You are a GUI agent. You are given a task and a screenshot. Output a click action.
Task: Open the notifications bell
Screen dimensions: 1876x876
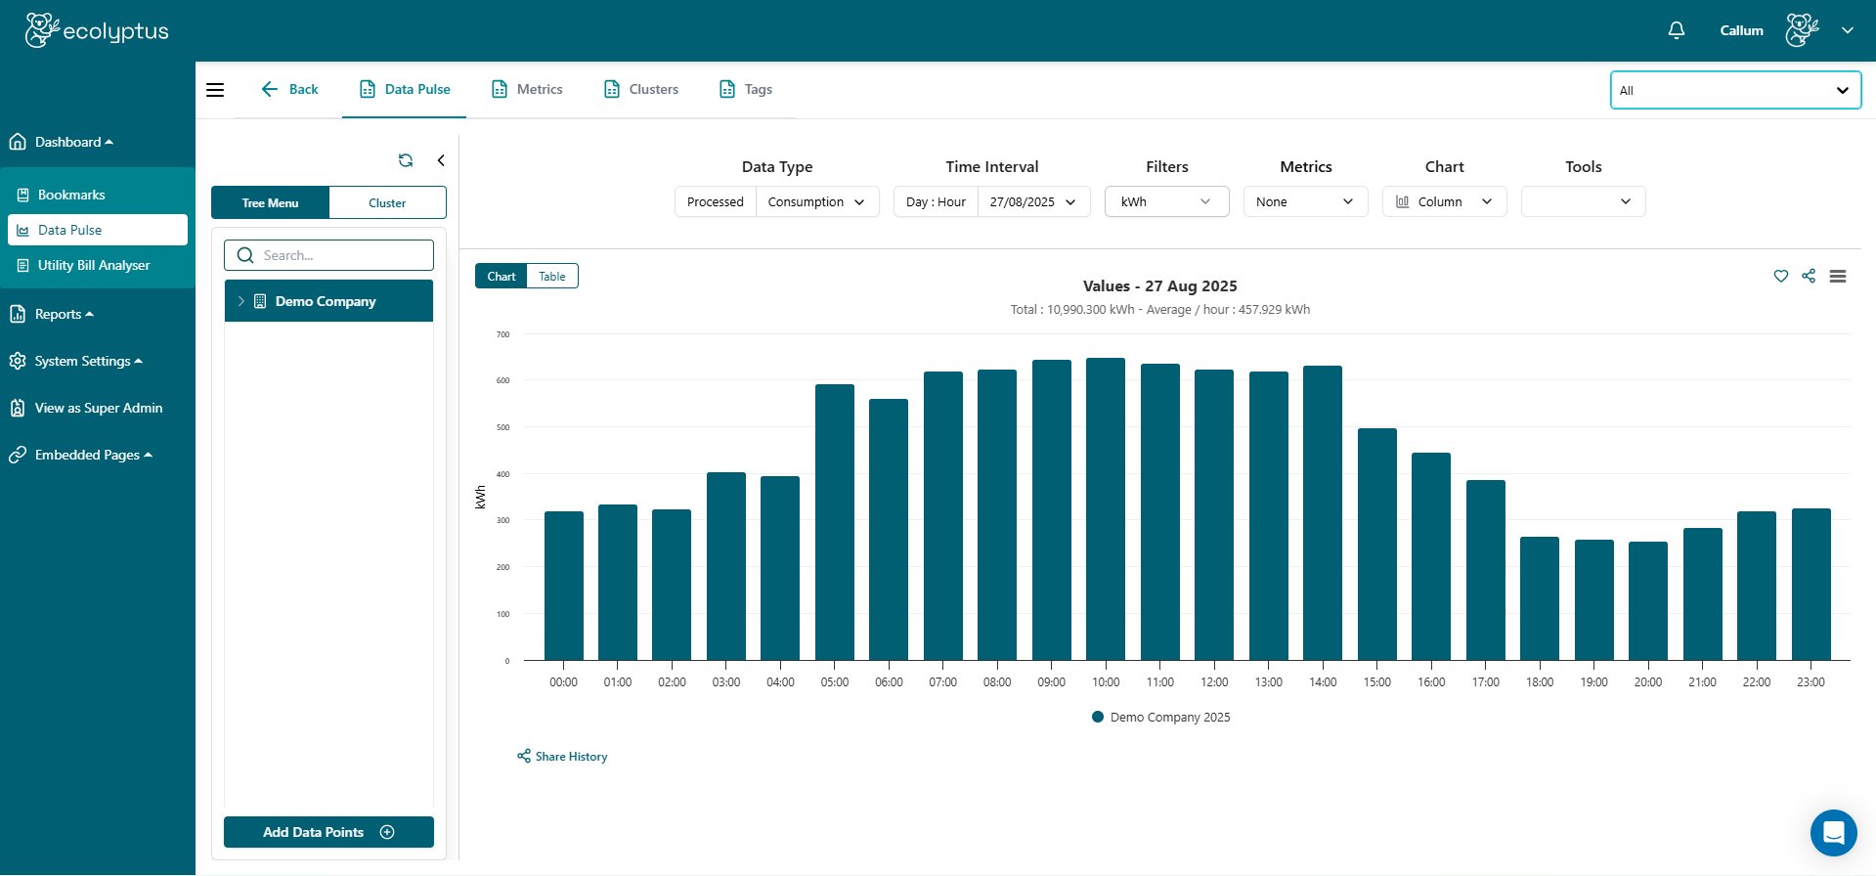click(1676, 30)
